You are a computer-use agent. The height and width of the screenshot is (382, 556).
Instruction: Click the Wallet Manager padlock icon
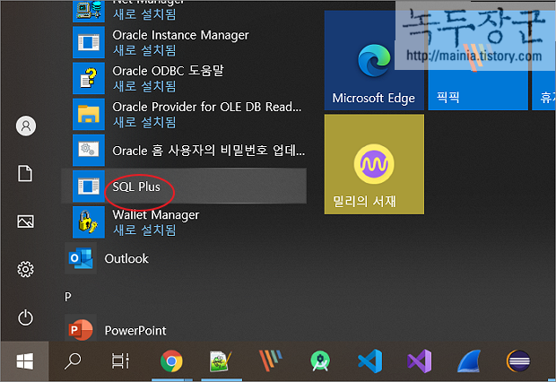89,222
